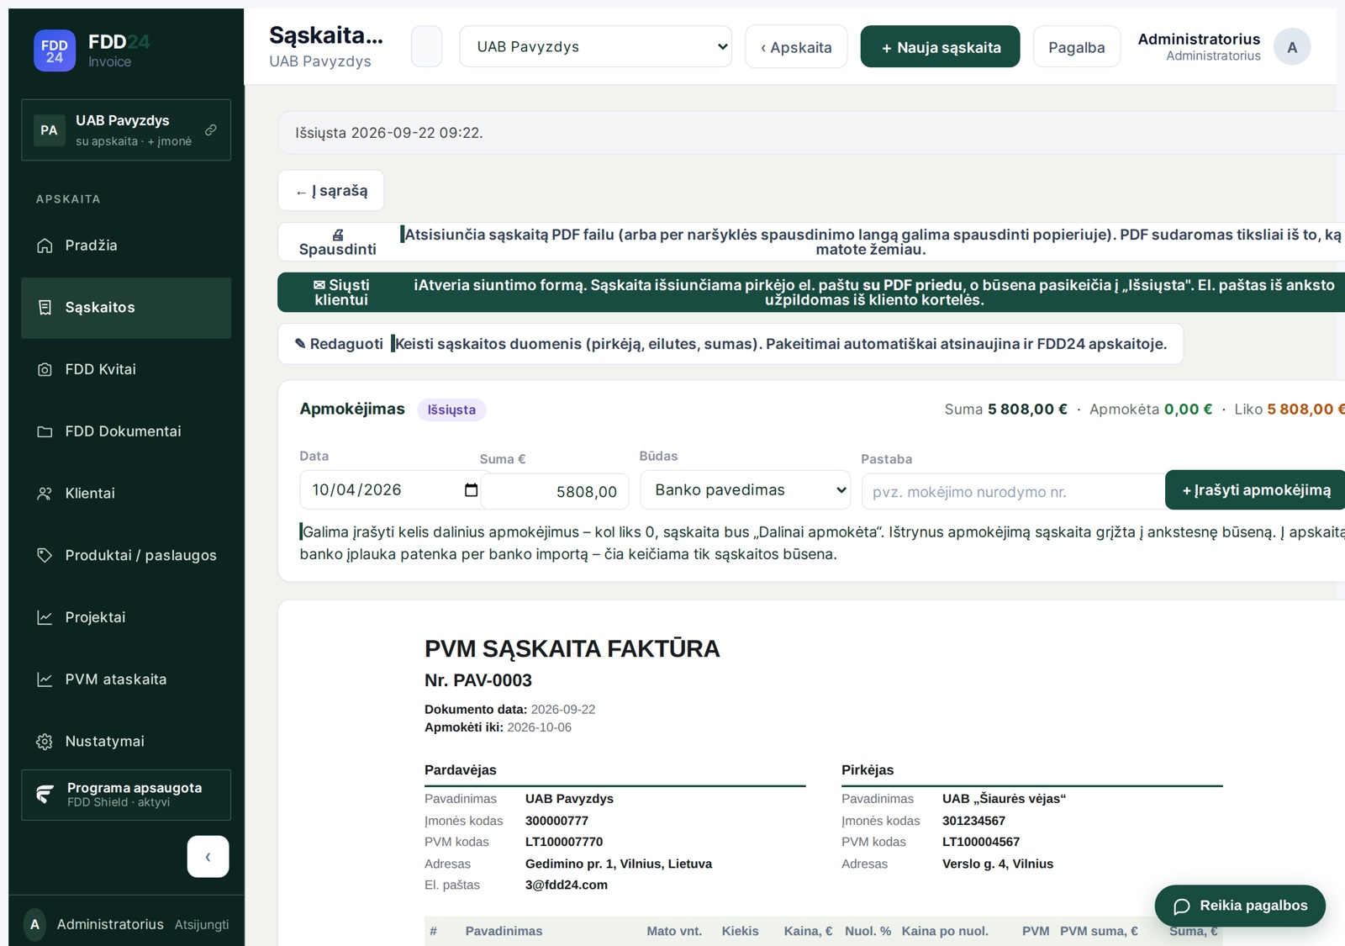
Task: Open the calendar picker in Data field
Action: point(471,490)
